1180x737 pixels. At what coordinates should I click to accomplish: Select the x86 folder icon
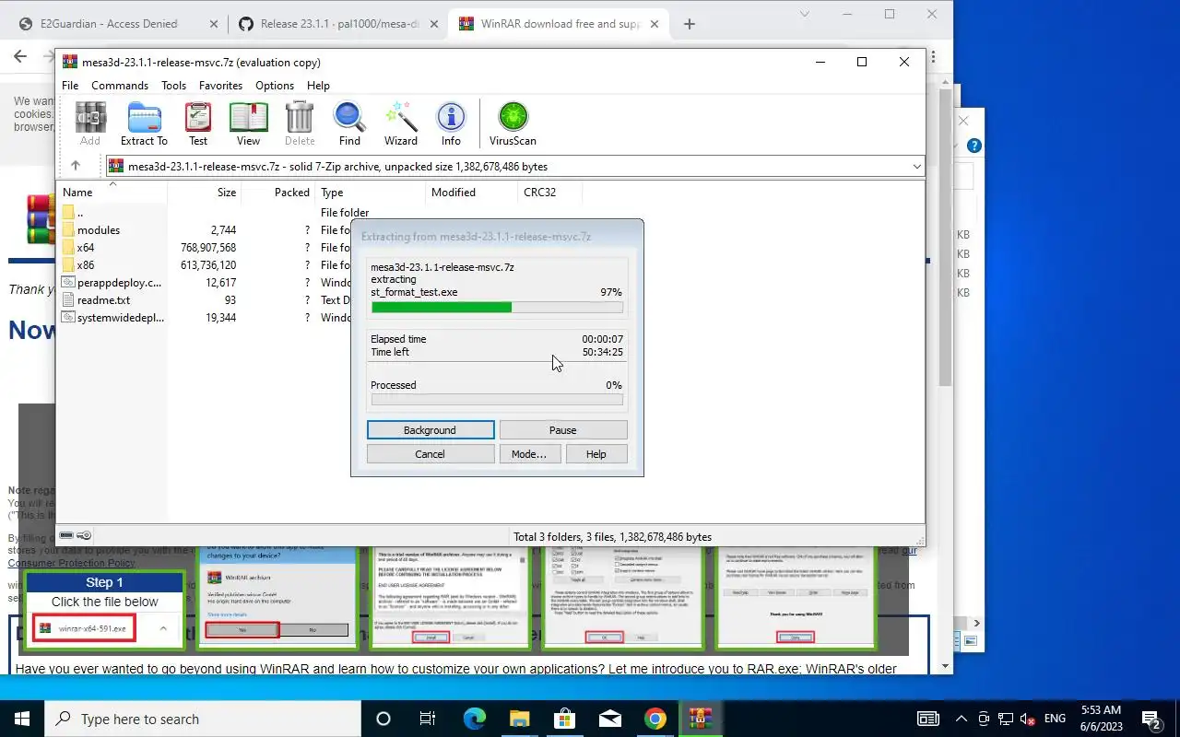coord(68,264)
